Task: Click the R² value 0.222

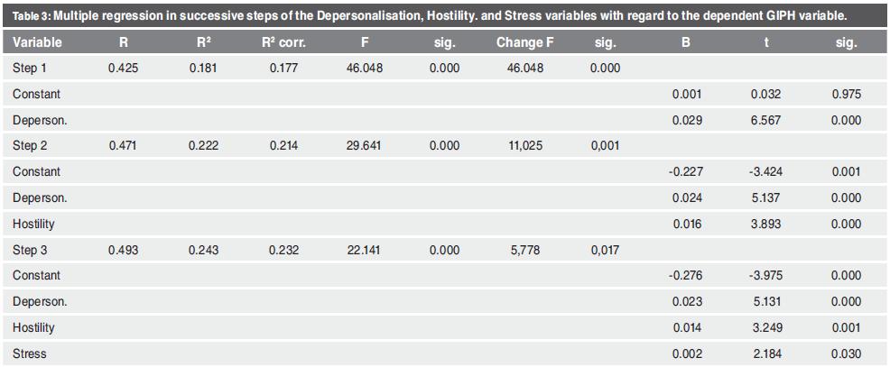Action: click(x=202, y=145)
